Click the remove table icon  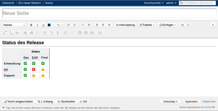[x=100, y=33]
